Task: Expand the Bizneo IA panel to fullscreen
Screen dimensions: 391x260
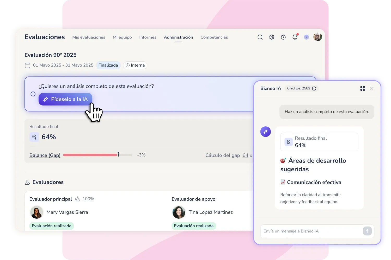Action: coord(363,88)
